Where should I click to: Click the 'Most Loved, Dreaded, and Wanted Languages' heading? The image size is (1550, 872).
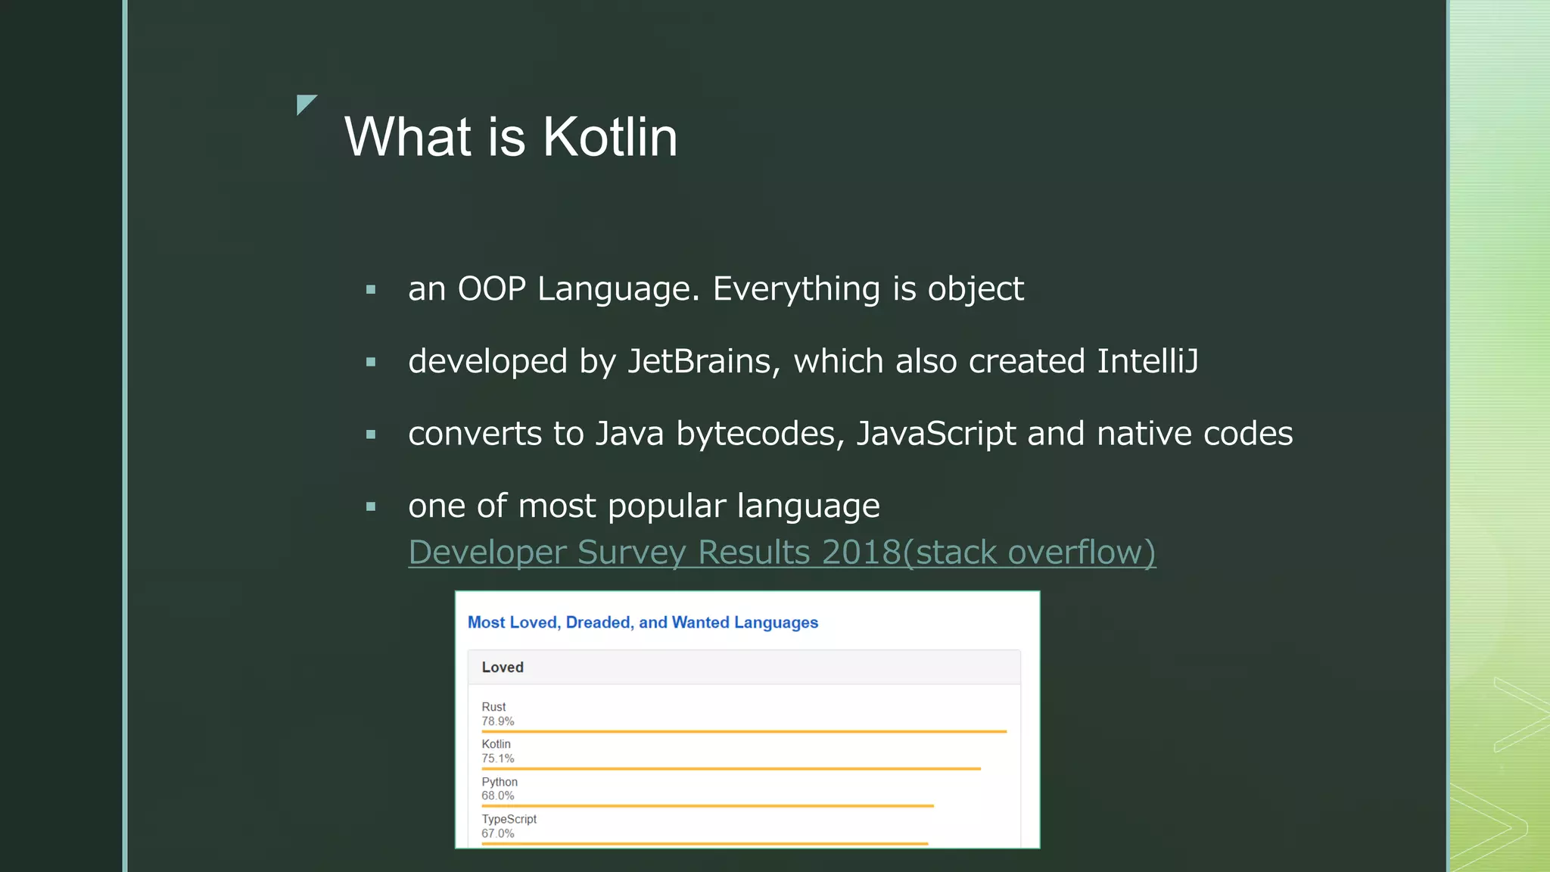coord(643,622)
